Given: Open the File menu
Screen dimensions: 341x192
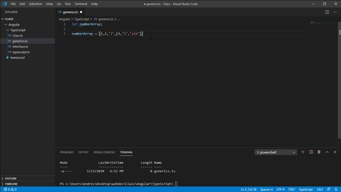Looking at the screenshot, I should (x=13, y=4).
